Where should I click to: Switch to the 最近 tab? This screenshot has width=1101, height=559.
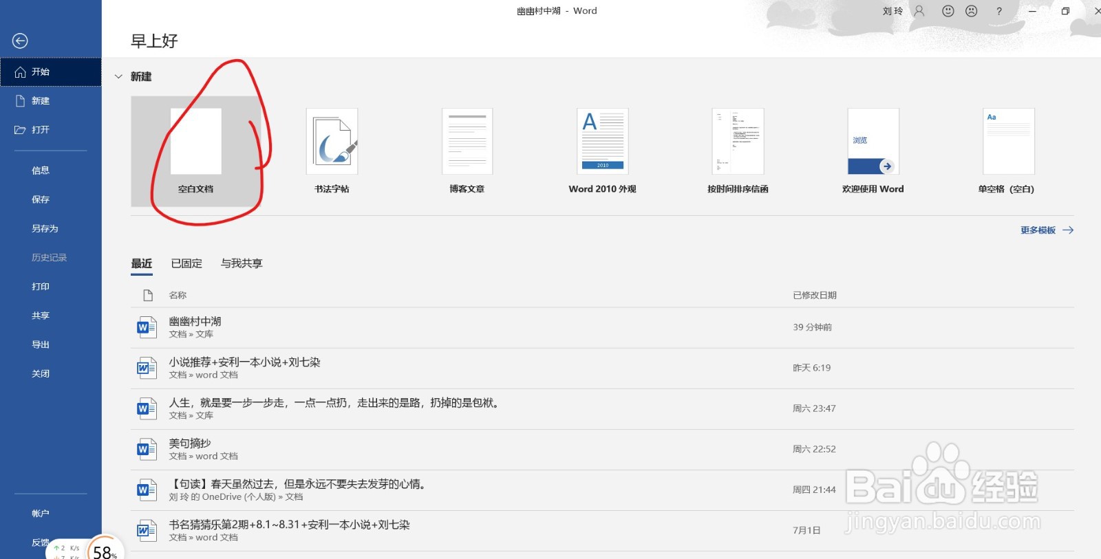(x=142, y=263)
